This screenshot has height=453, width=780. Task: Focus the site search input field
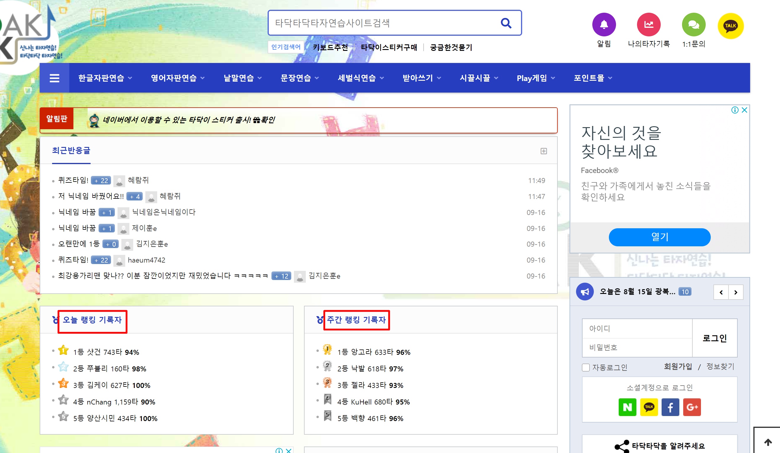click(x=384, y=23)
